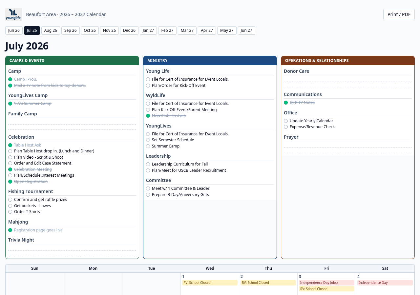Open RV: School Closed event on Friday 3
Screen dimensions: 420x295
pos(326,289)
